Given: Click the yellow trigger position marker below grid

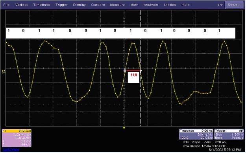Looking at the screenshot, I should pyautogui.click(x=124, y=127).
